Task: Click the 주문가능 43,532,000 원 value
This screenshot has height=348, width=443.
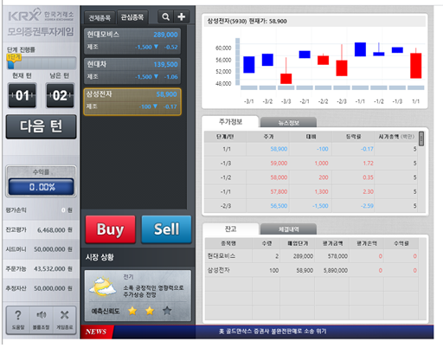Action: point(53,269)
